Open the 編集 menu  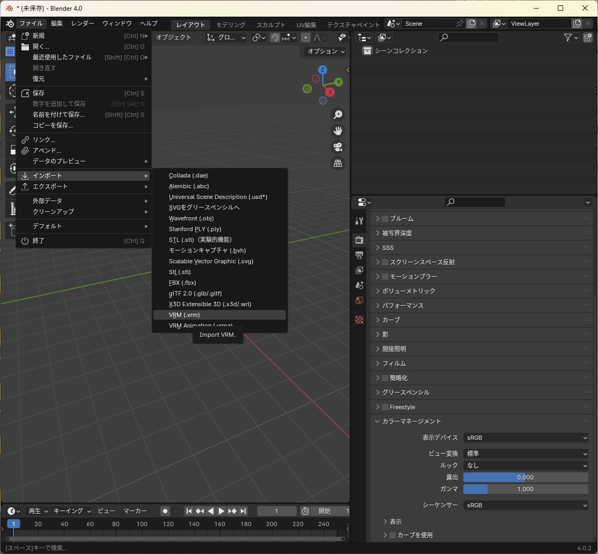(x=57, y=23)
